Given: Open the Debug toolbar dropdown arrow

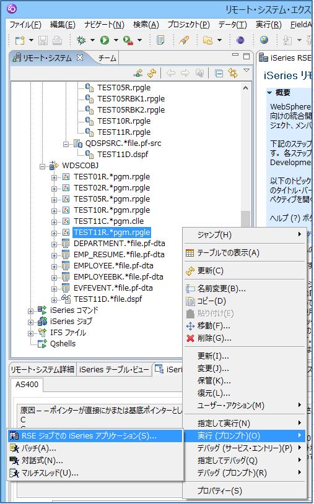Looking at the screenshot, I should pyautogui.click(x=92, y=40).
